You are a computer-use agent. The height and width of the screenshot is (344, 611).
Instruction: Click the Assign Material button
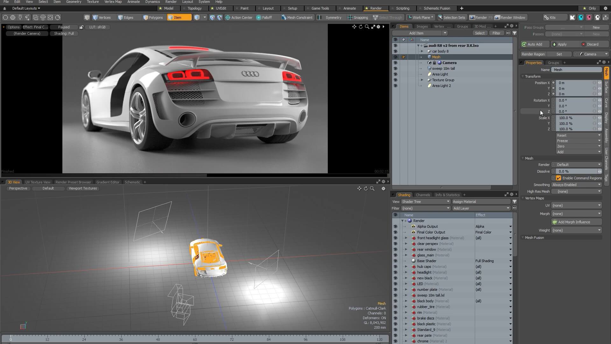click(481, 202)
